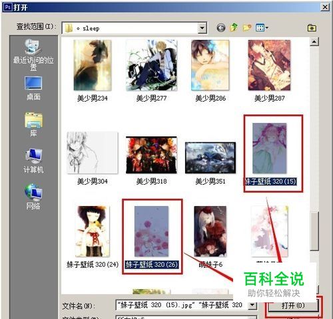Click the Back navigation arrow icon
This screenshot has height=319, width=333.
pyautogui.click(x=221, y=28)
